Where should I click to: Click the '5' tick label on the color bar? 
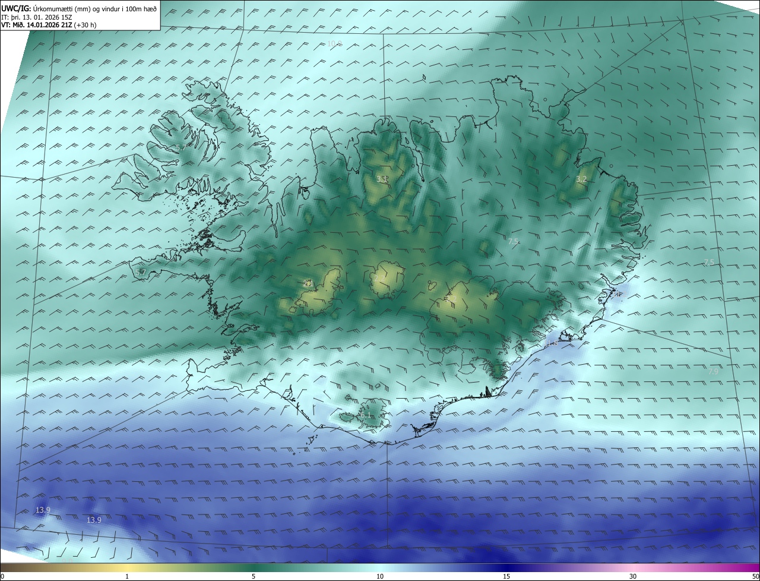coord(254,576)
